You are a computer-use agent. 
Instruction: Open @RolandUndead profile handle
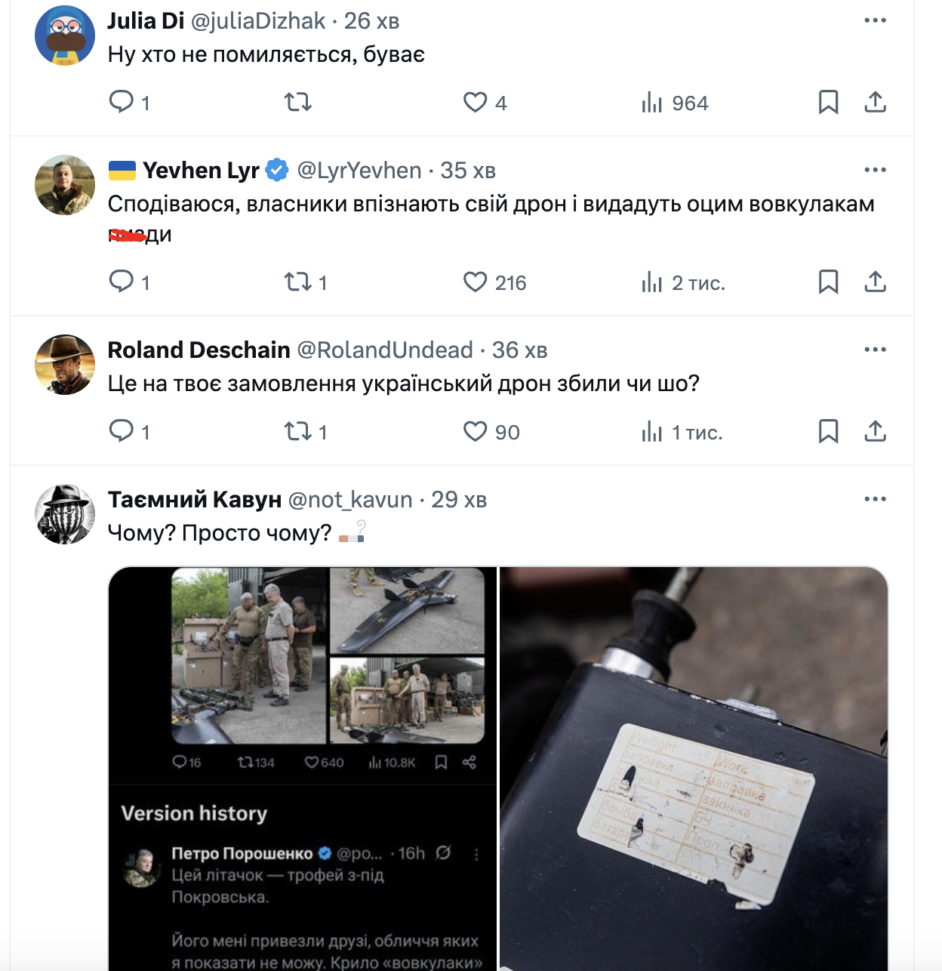[x=385, y=350]
